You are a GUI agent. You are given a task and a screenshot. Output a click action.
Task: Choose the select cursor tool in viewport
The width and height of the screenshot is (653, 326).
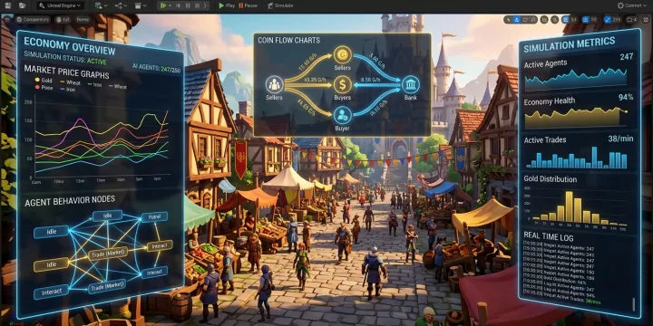tap(508, 20)
